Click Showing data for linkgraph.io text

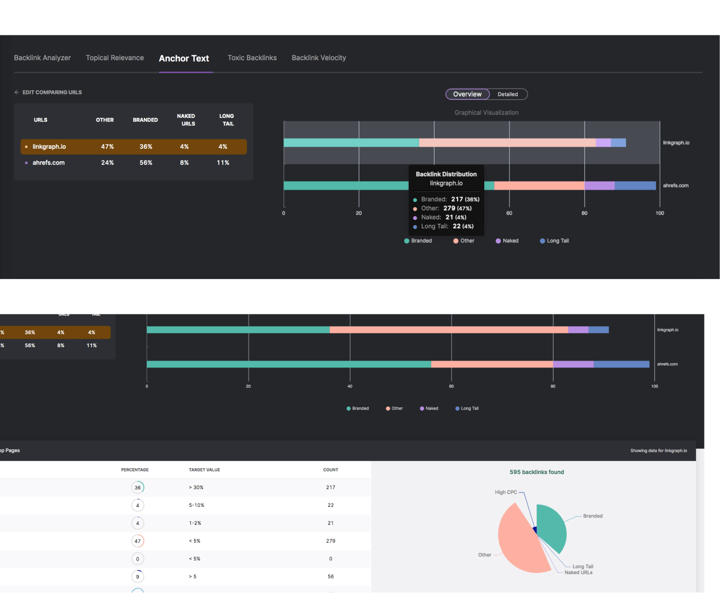(x=658, y=451)
